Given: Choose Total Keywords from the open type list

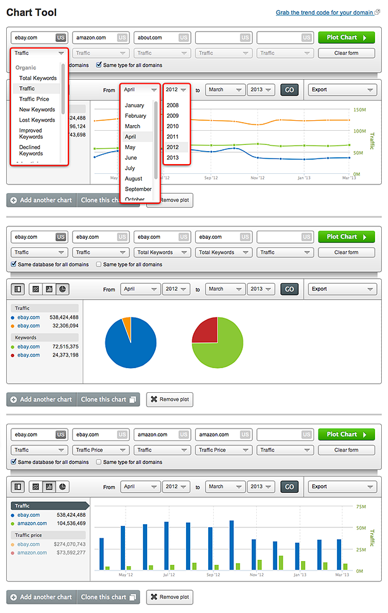Looking at the screenshot, I should [38, 78].
